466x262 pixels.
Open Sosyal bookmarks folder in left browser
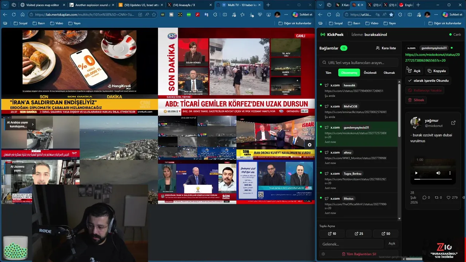pos(21,23)
